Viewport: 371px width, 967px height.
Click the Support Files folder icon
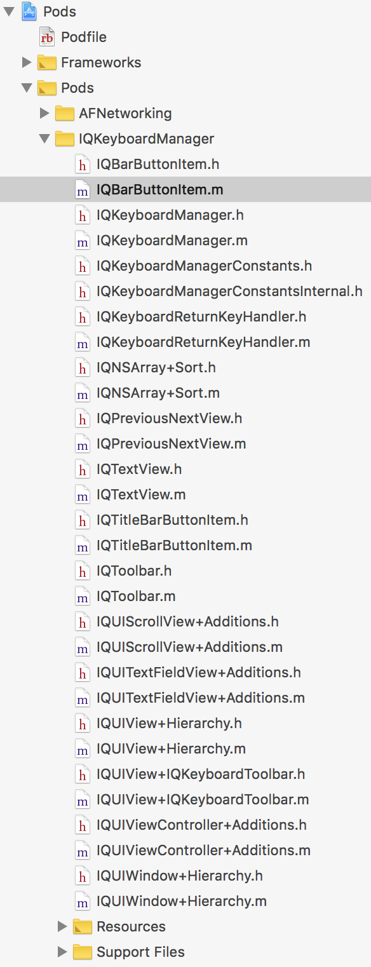tap(81, 952)
